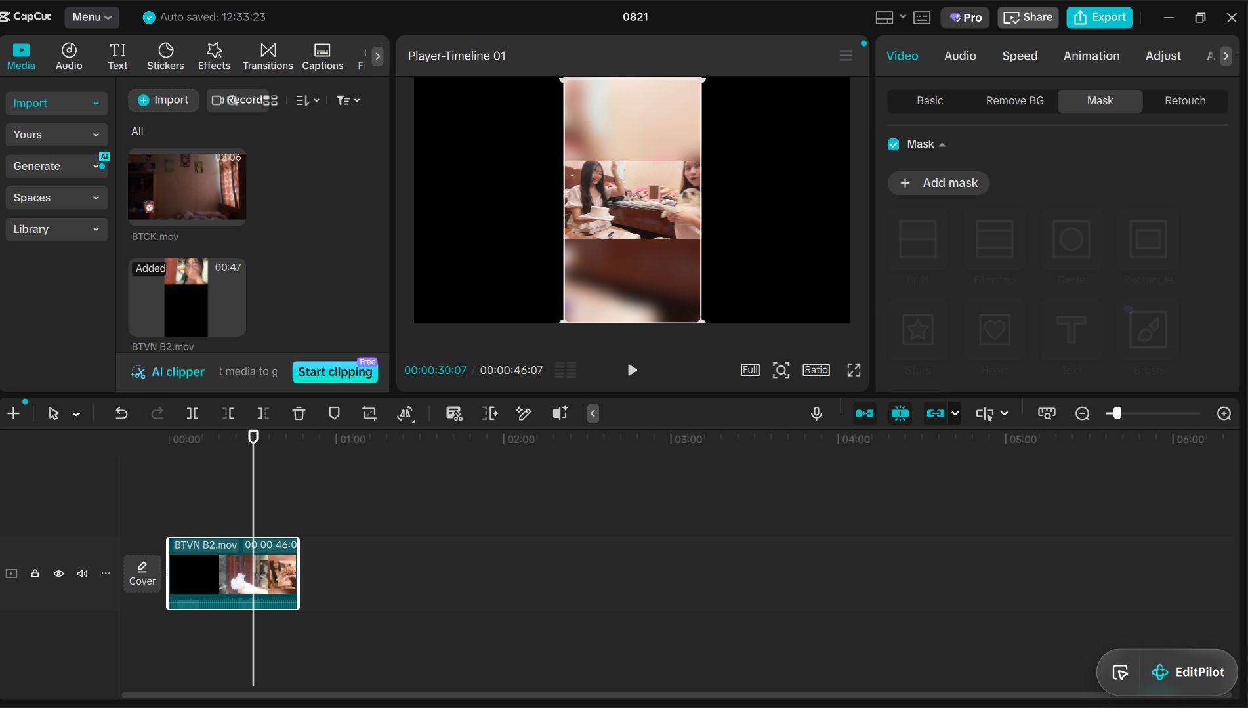Expand the Spaces dropdown

[56, 198]
